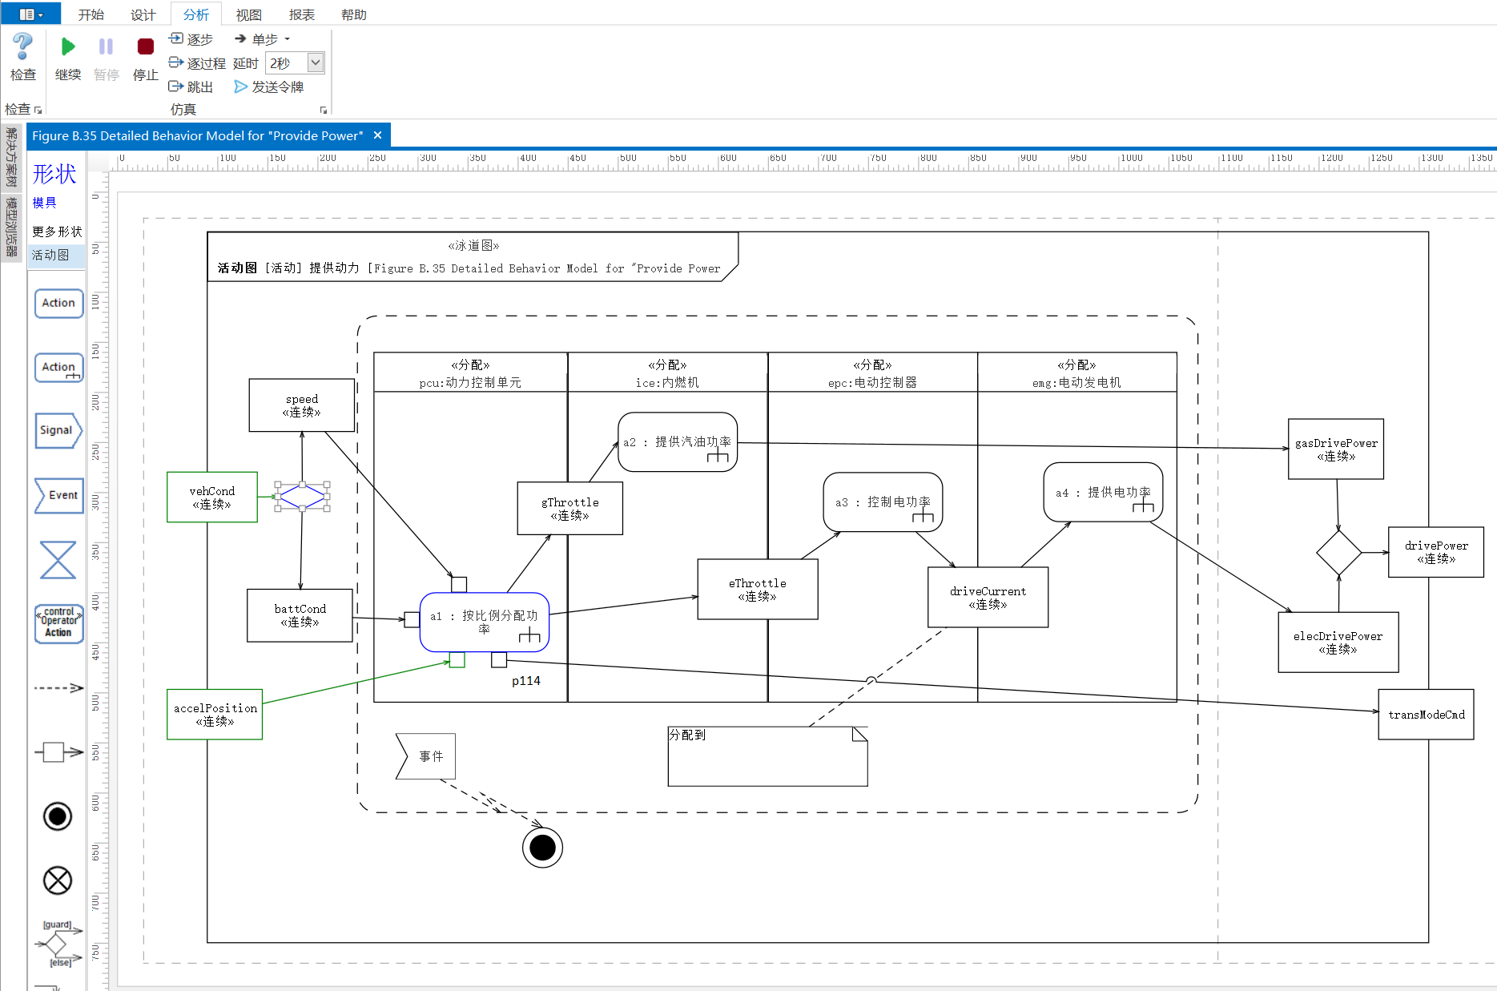Select the Signal shape in the palette
The image size is (1497, 991).
pyautogui.click(x=58, y=431)
